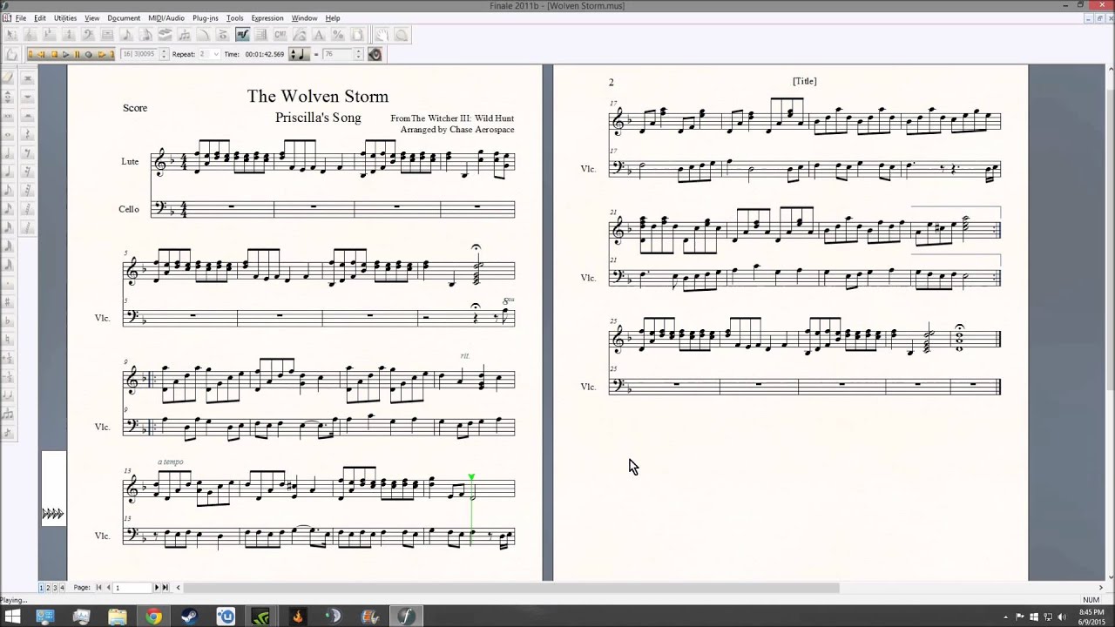Image resolution: width=1115 pixels, height=627 pixels.
Task: Adjust tempo value with stepper arrows
Action: click(x=358, y=54)
